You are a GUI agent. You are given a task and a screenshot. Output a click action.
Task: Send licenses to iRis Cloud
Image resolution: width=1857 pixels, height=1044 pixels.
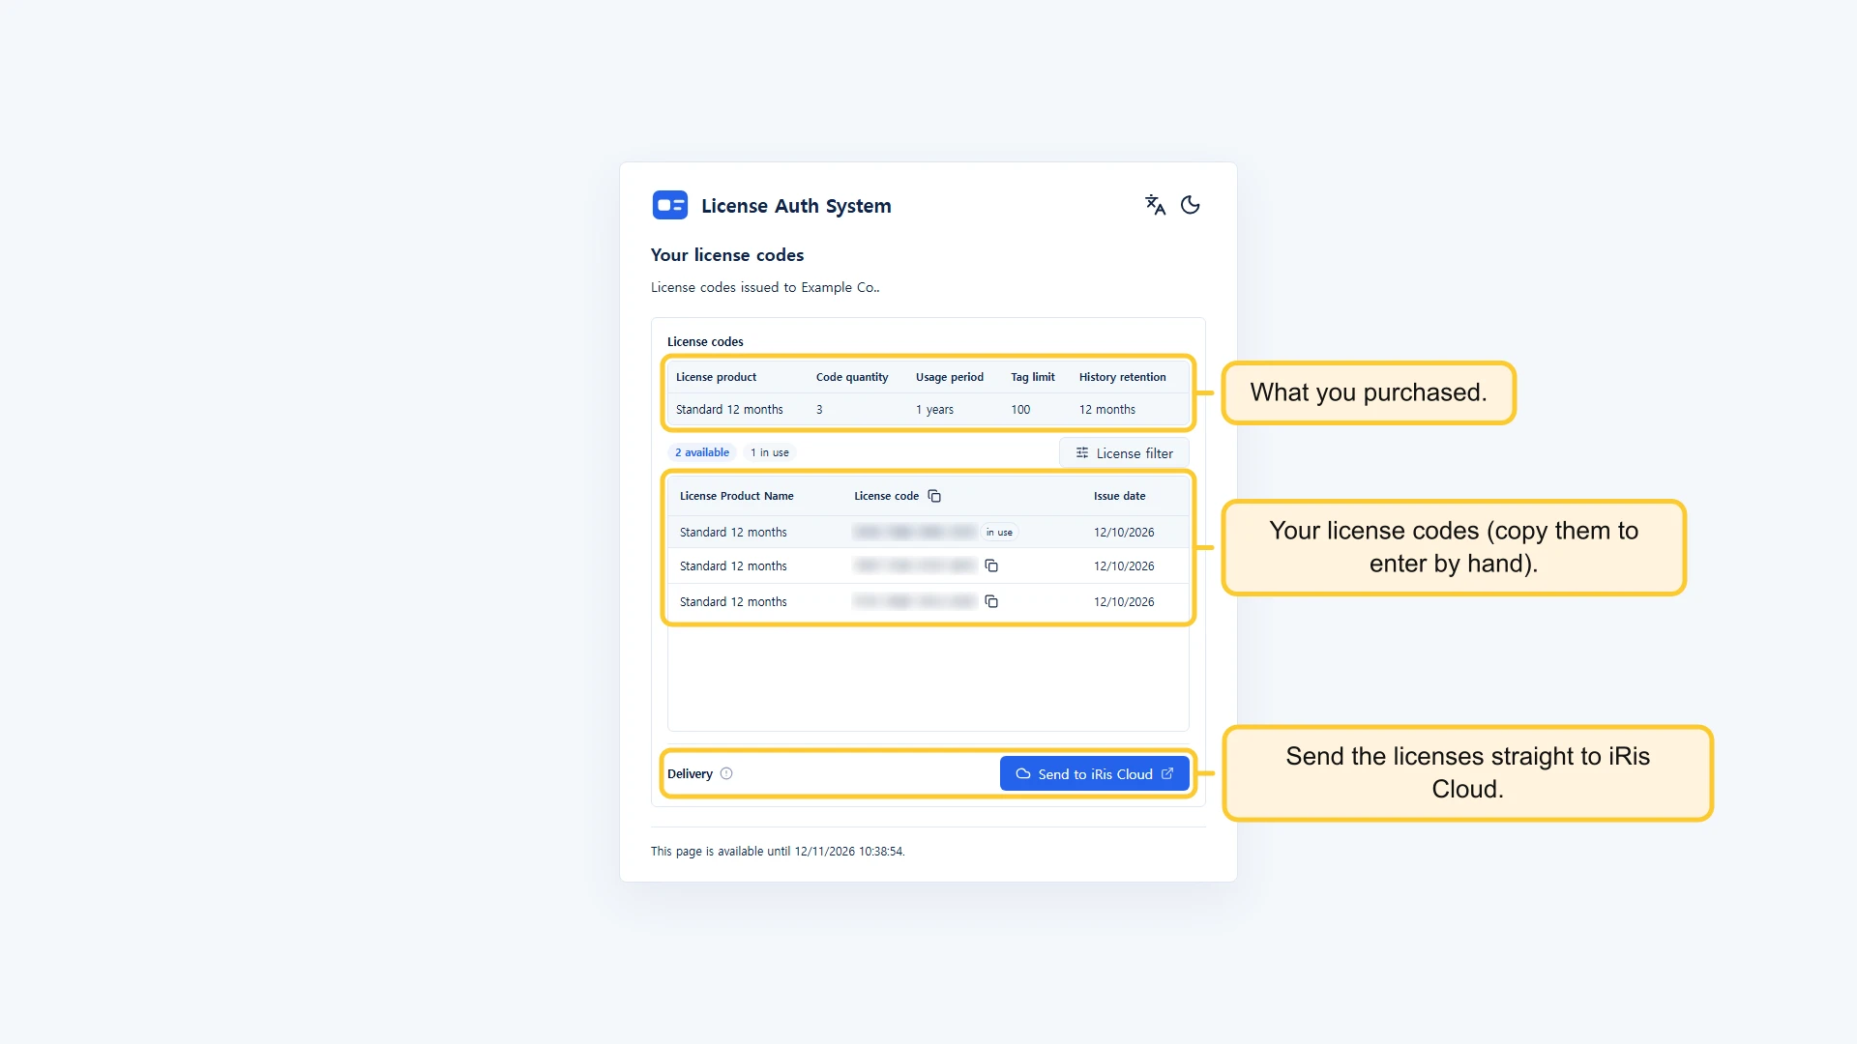pos(1094,773)
